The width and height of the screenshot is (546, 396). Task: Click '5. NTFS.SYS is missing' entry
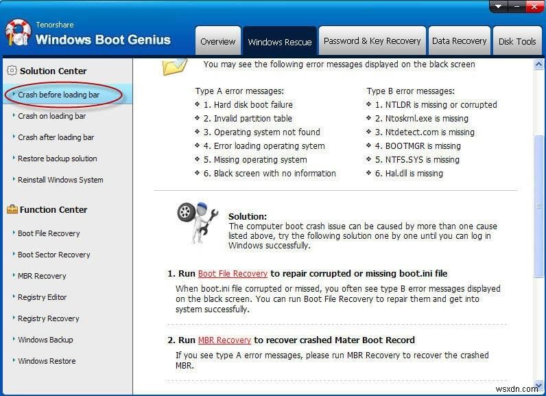point(417,160)
